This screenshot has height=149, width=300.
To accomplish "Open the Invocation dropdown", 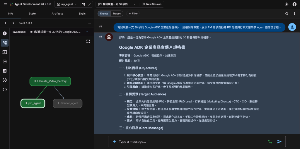I will [x=59, y=32].
